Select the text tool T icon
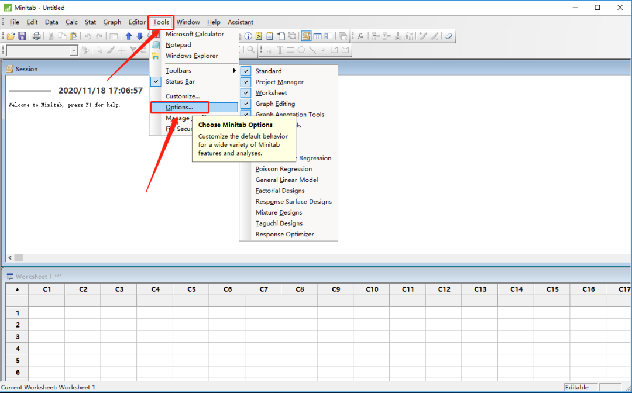 click(x=280, y=50)
